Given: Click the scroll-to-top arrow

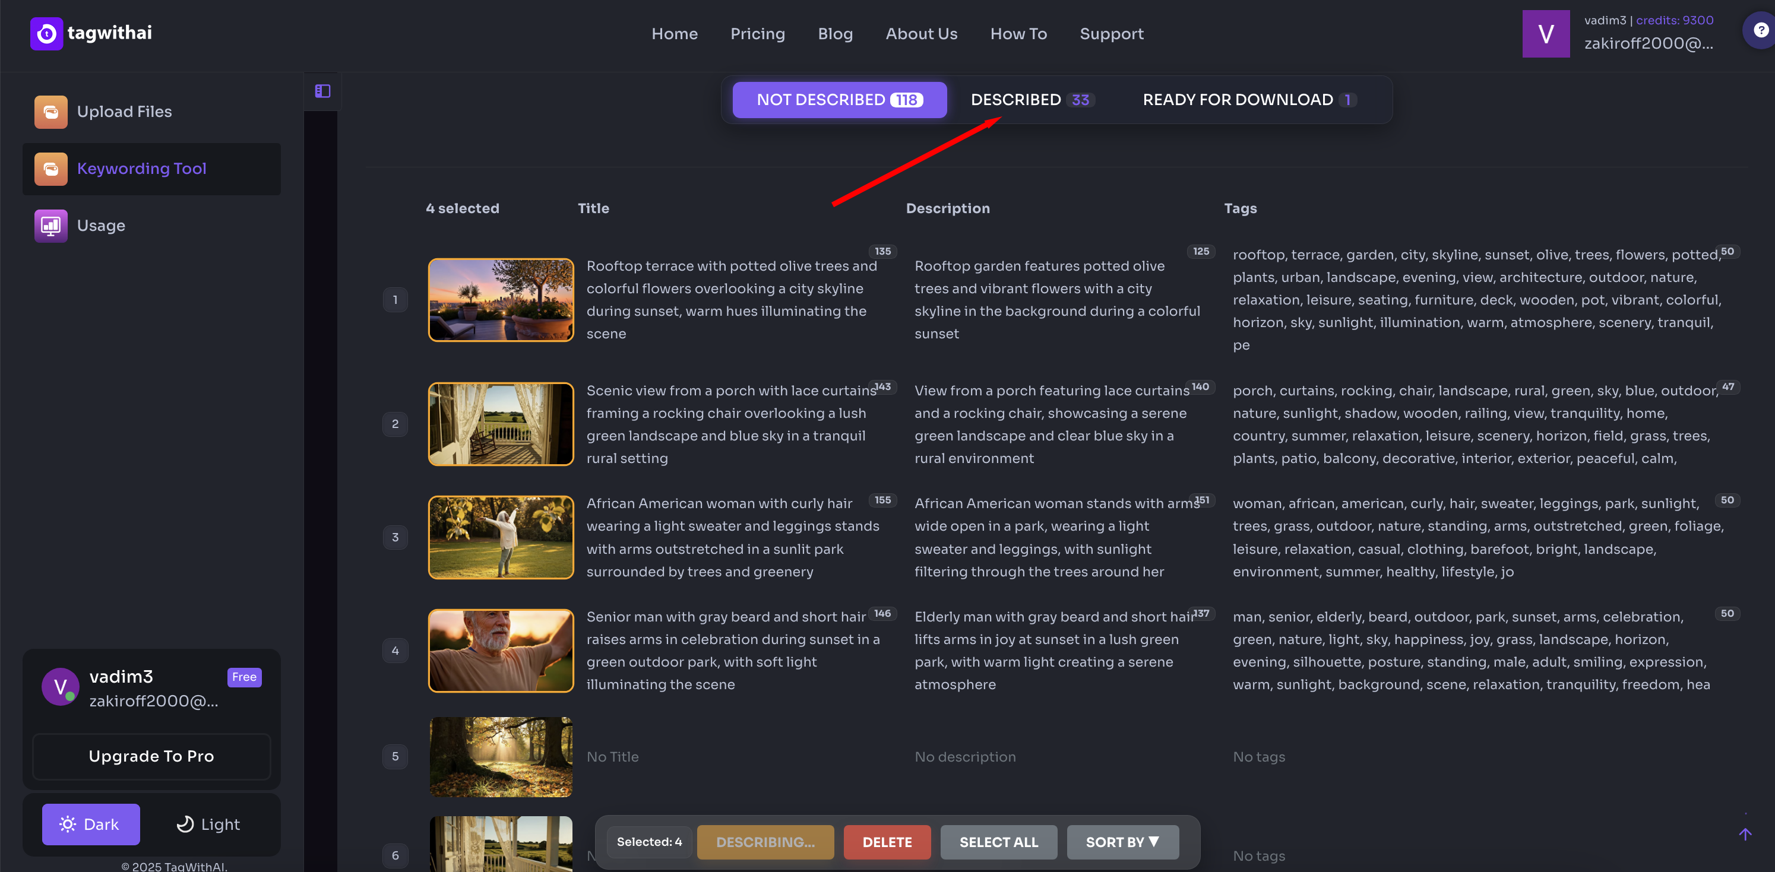Looking at the screenshot, I should coord(1745,834).
